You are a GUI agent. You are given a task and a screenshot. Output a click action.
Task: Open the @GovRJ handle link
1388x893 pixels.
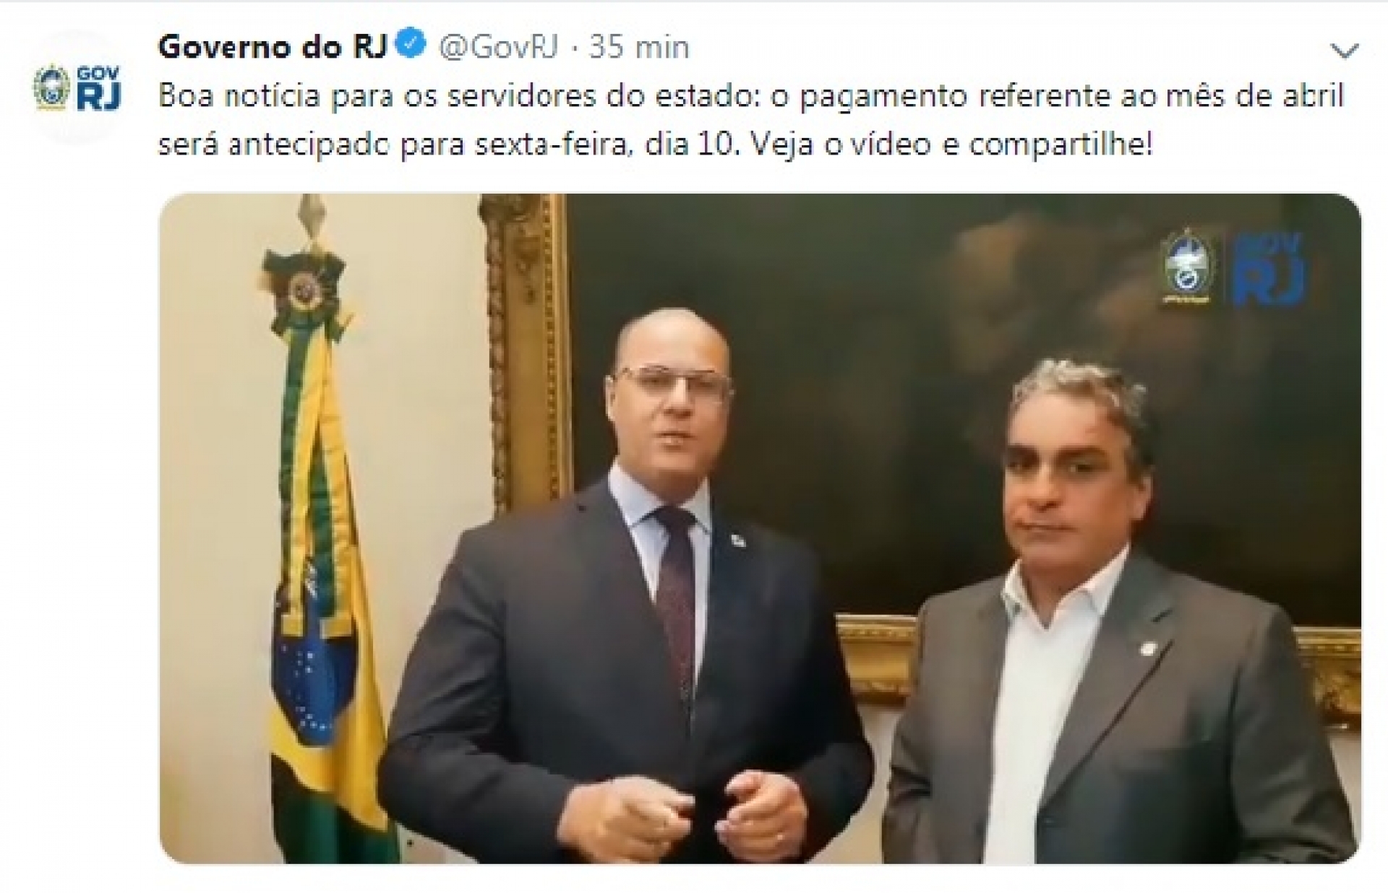(499, 48)
